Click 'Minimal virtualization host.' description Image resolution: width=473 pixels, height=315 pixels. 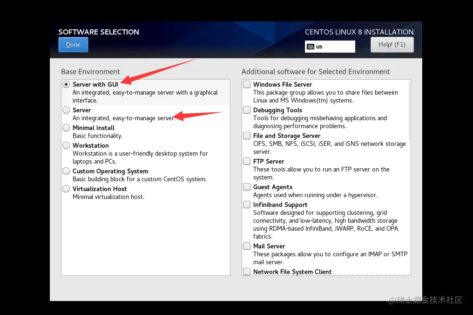(x=108, y=197)
